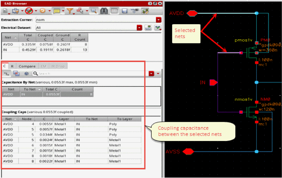This screenshot has height=178, width=282.
Task: Click the search magnifier icon in Search box
Action: click(x=35, y=73)
